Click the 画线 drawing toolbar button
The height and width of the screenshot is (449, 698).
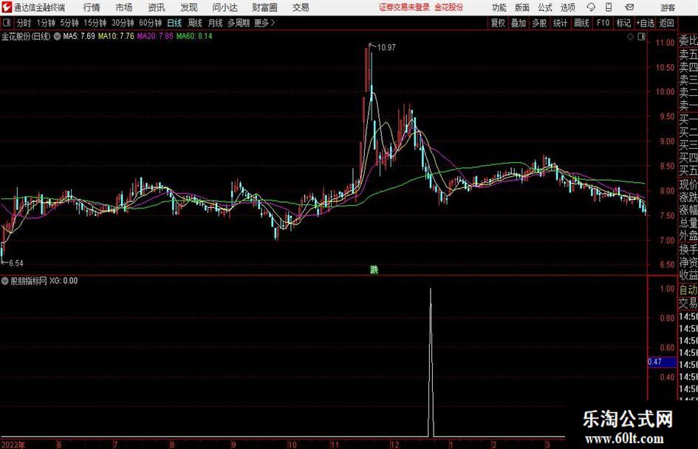point(581,23)
